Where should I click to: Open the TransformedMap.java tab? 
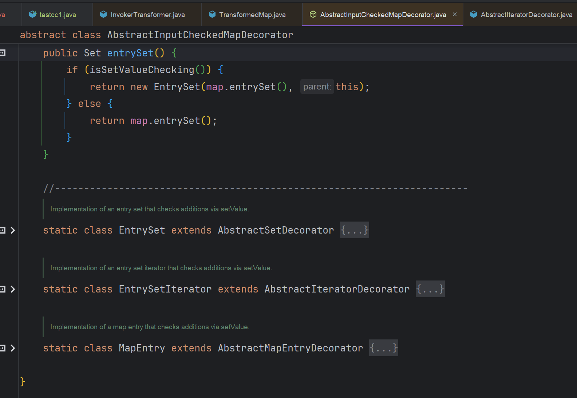point(252,15)
